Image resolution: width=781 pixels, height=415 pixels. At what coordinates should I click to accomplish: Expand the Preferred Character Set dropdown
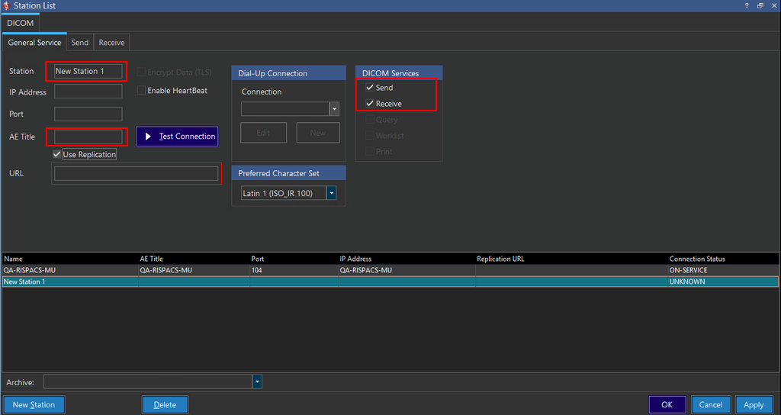click(x=331, y=194)
